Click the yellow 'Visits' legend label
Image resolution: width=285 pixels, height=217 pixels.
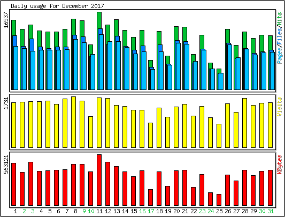[x=280, y=107]
